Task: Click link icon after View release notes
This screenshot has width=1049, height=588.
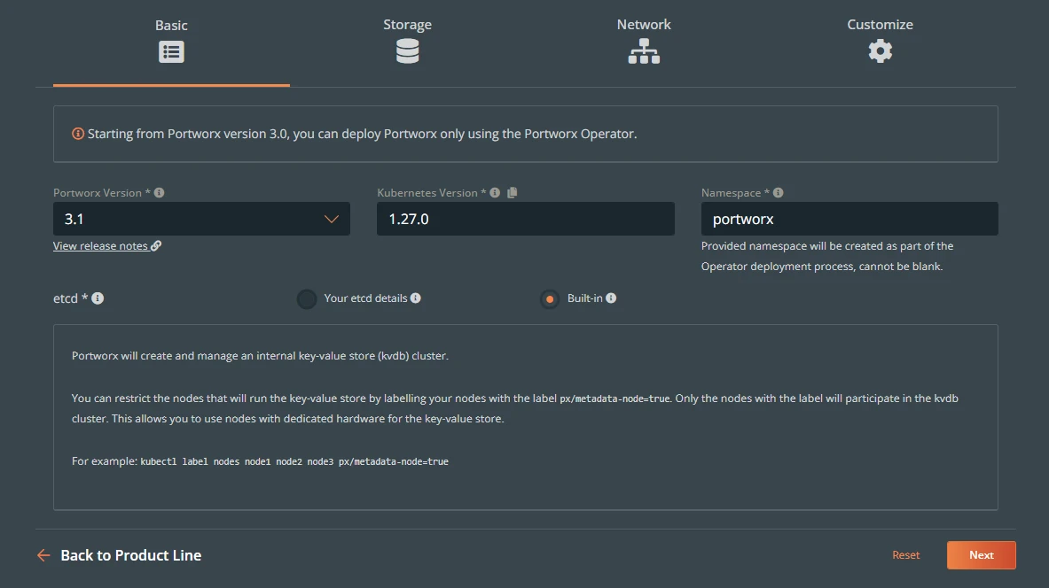Action: (x=156, y=246)
